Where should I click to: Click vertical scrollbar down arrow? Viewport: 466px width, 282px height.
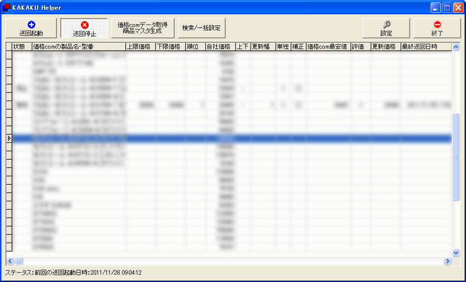(456, 253)
